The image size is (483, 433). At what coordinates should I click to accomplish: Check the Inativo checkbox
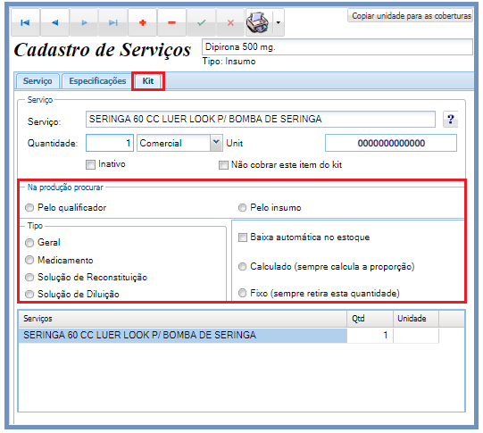[x=90, y=164]
